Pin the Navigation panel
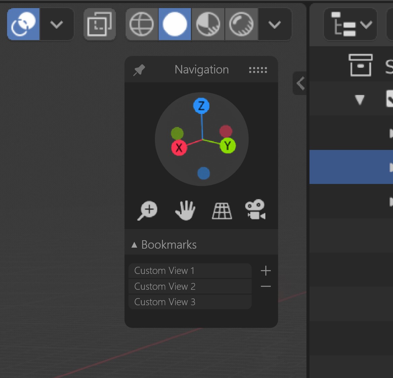Viewport: 393px width, 378px height. [139, 70]
